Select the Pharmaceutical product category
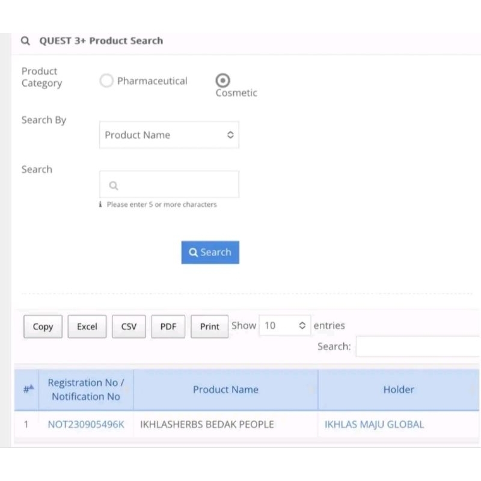Viewport: 481px width, 481px height. [x=106, y=81]
